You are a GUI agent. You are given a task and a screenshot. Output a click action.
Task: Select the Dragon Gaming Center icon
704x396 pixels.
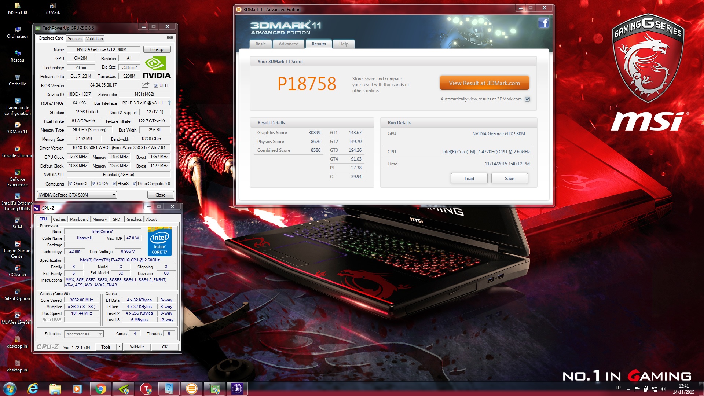[17, 249]
